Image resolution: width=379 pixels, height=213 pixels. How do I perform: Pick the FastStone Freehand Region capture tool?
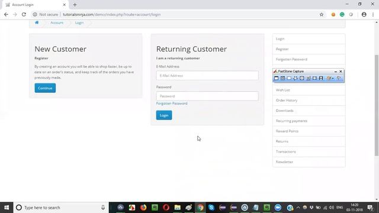[x=296, y=78]
